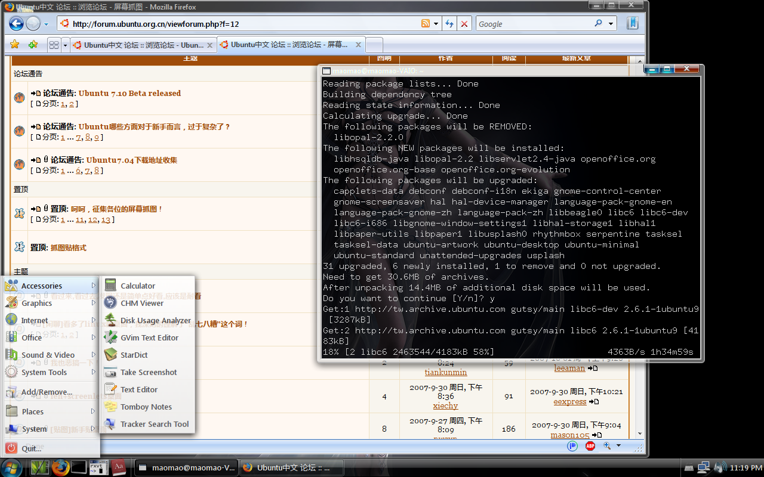Launch StarDict from Accessories submenu
764x477 pixels.
click(x=147, y=355)
